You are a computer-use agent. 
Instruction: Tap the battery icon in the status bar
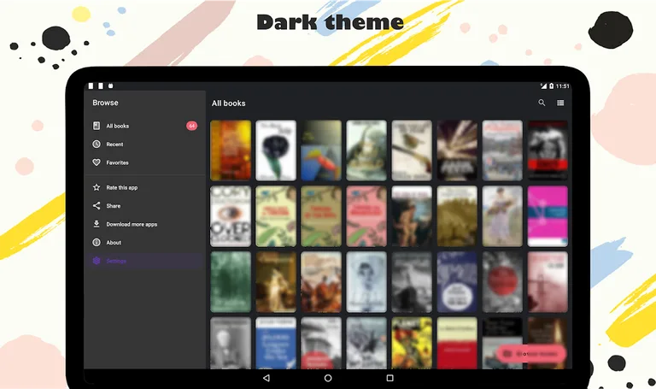click(552, 85)
